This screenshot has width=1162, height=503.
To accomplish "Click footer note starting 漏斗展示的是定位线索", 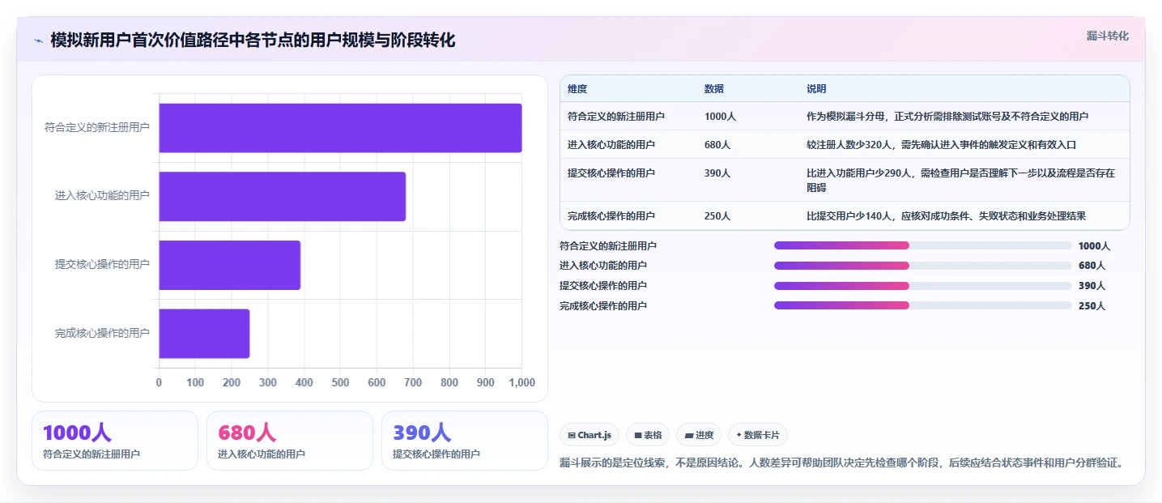I will (x=842, y=463).
